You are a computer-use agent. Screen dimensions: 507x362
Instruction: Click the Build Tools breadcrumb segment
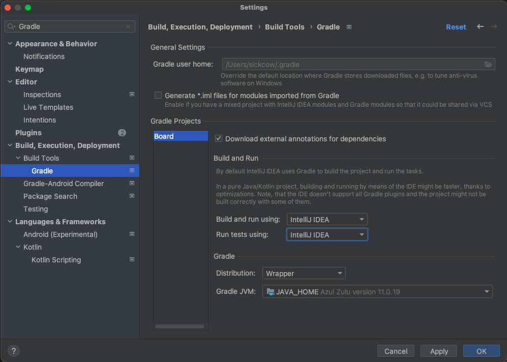coord(285,27)
